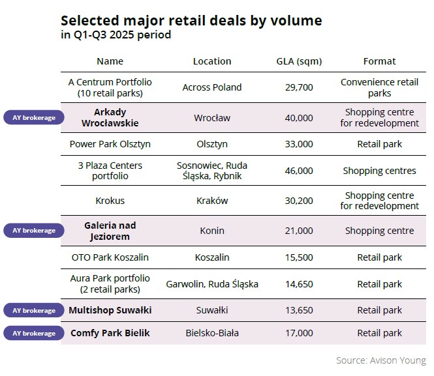This screenshot has height=376, width=434.
Task: Select the 3 Plaza Centers portfolio cell
Action: coord(110,171)
